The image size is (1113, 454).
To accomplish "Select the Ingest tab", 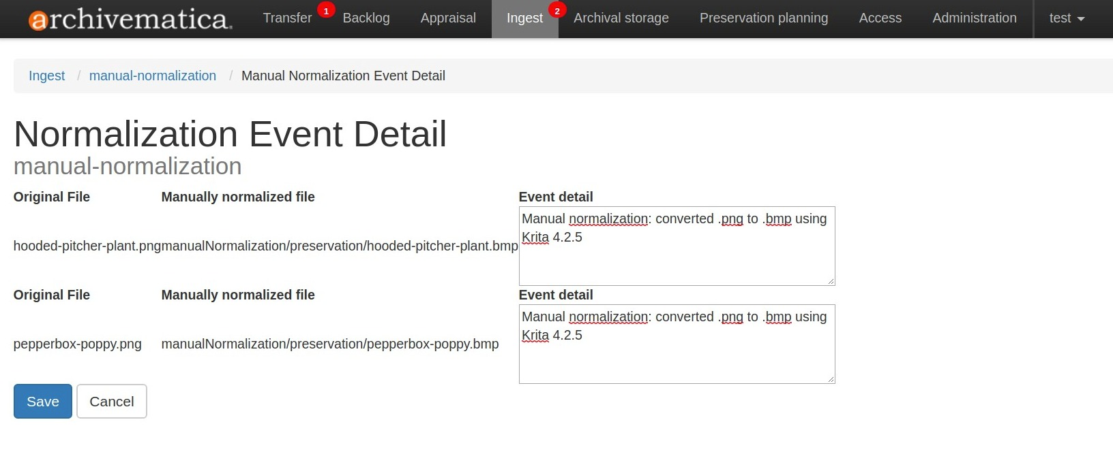I will point(524,18).
